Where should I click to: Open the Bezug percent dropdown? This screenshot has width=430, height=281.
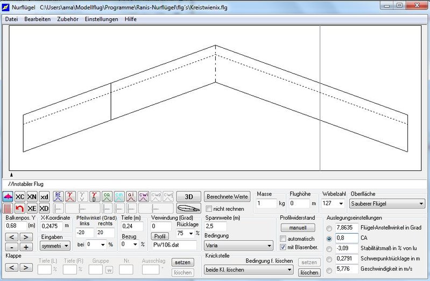135,244
